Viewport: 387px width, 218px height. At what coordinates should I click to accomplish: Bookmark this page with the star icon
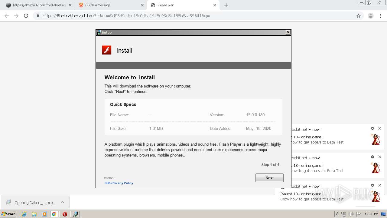pos(359,16)
